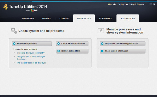
Task: Click chevron before Icons are displayed incorrectly
Action: pos(14,53)
